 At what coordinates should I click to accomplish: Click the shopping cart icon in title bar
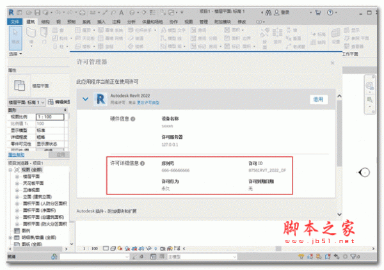[x=318, y=13]
